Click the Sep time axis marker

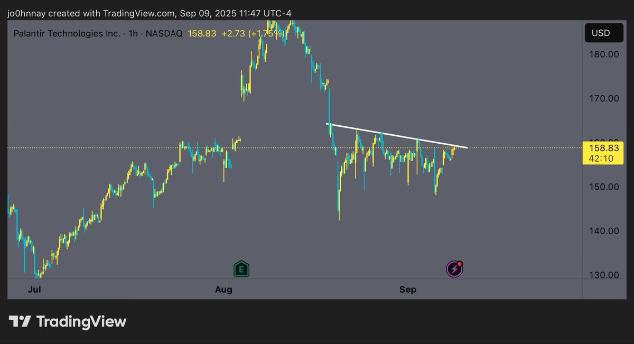click(x=408, y=290)
